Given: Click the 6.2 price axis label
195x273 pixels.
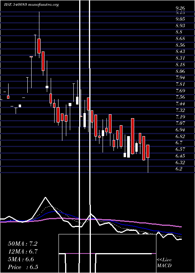Looking at the screenshot, I should tap(179, 169).
